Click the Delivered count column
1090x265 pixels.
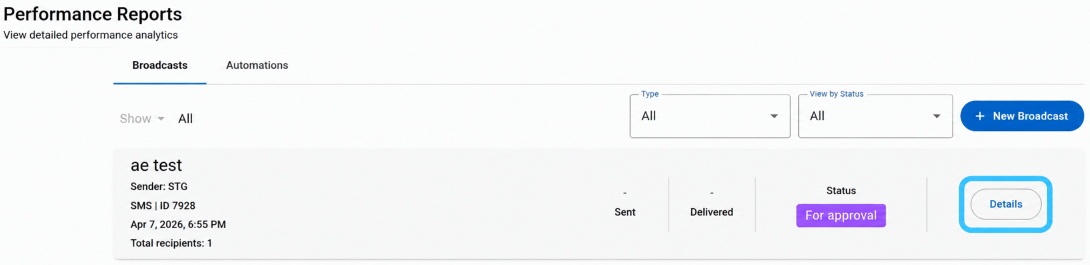(x=712, y=203)
